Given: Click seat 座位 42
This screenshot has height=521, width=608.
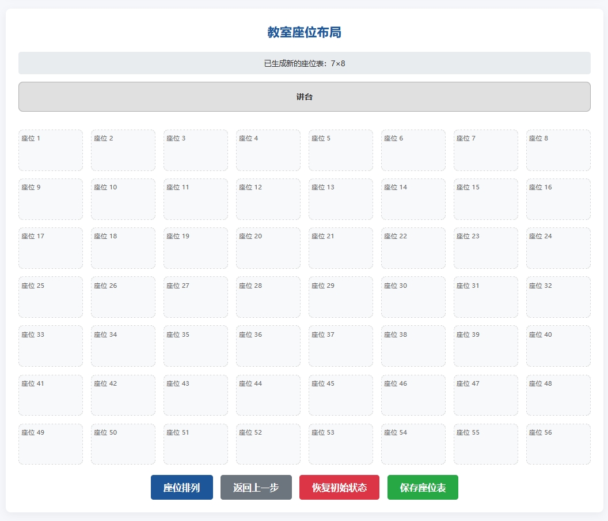Looking at the screenshot, I should point(123,395).
